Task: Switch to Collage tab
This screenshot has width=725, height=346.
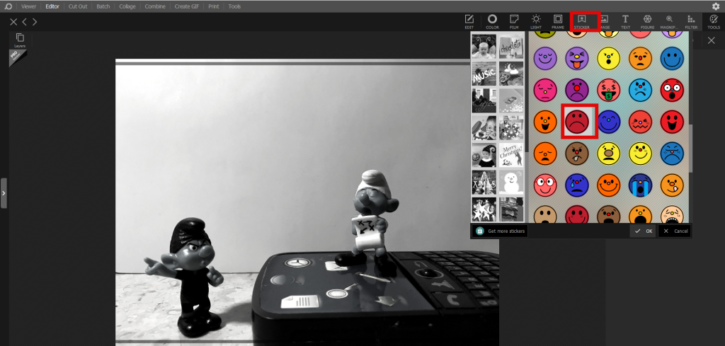Action: click(x=127, y=6)
